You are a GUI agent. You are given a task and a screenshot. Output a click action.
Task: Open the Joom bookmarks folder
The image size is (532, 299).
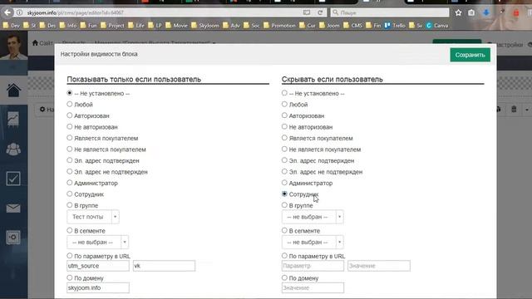pos(329,26)
